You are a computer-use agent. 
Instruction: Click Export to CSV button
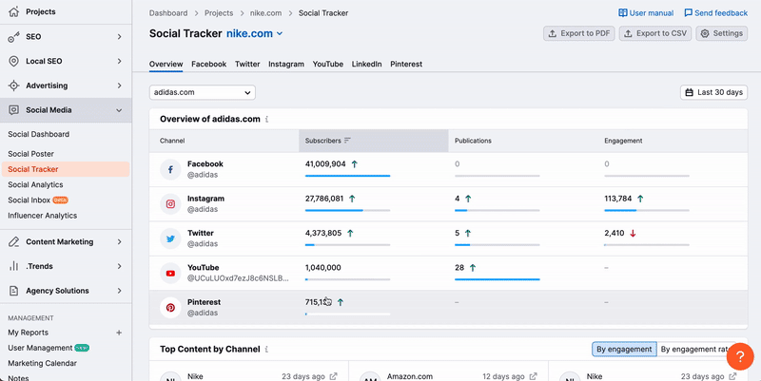point(655,33)
